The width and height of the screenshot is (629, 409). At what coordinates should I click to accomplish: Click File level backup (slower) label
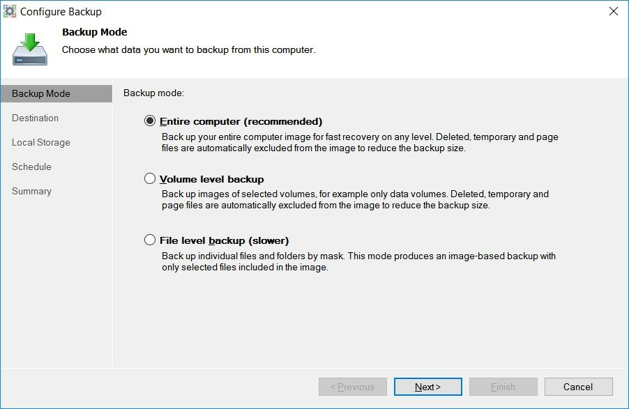225,240
